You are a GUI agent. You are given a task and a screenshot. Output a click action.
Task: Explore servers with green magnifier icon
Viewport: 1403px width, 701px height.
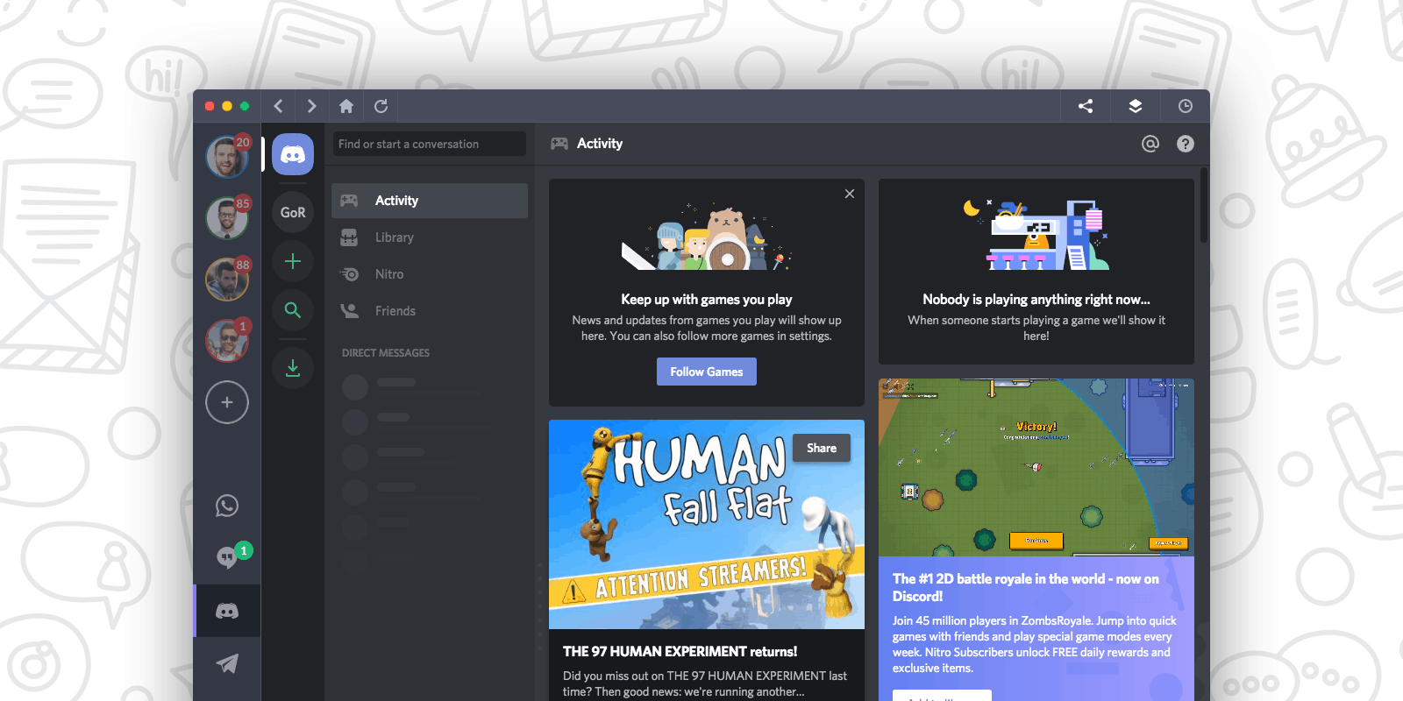293,310
